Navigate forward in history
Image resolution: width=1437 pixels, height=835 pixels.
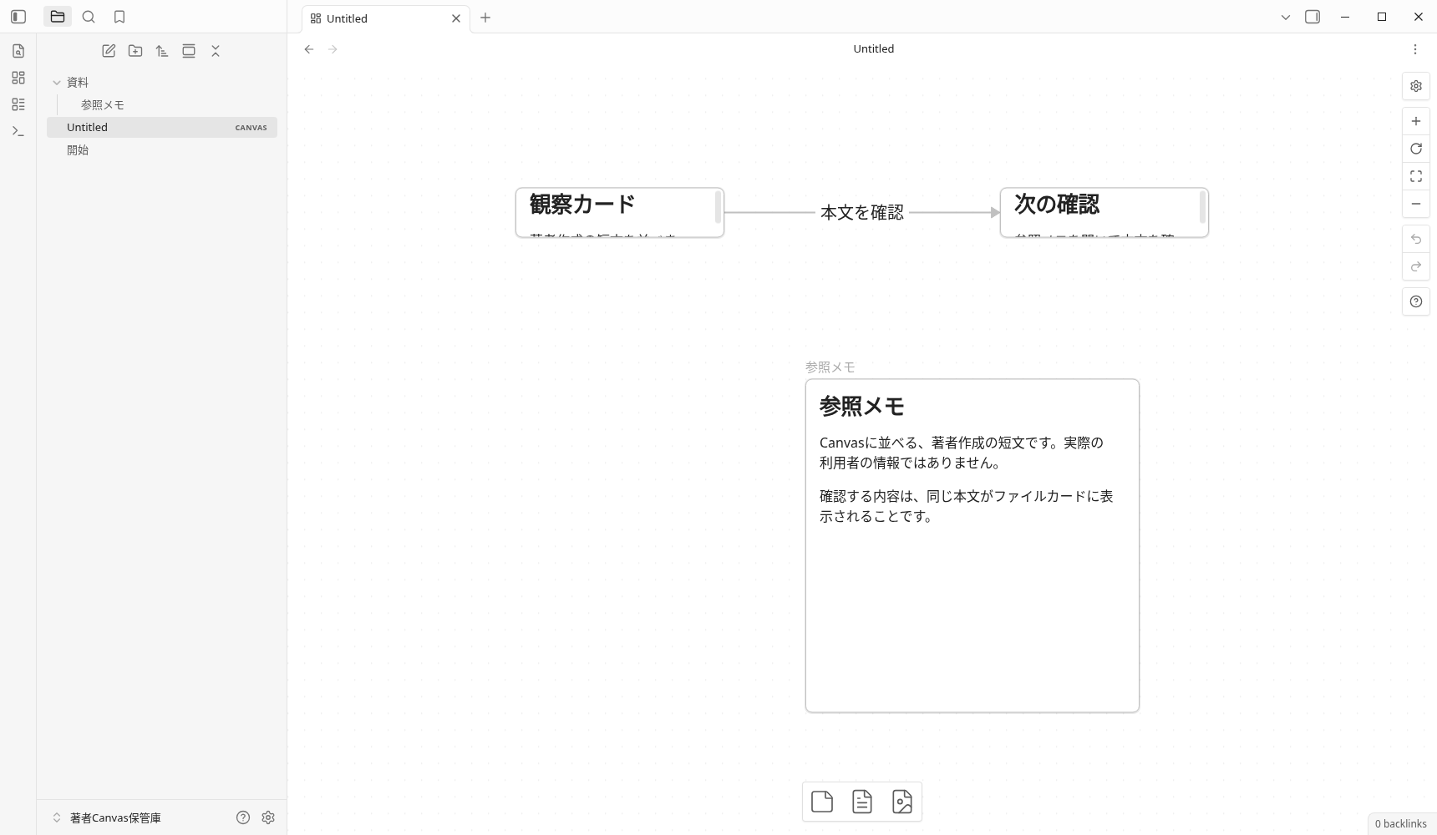pos(333,49)
